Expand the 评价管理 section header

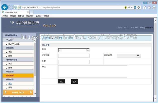[18, 79]
